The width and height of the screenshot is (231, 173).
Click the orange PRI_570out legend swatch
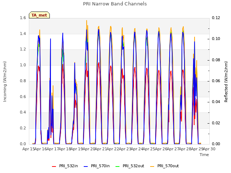click(x=152, y=167)
